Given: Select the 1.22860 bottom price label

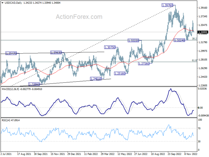Looking at the screenshot, I should point(34,84).
